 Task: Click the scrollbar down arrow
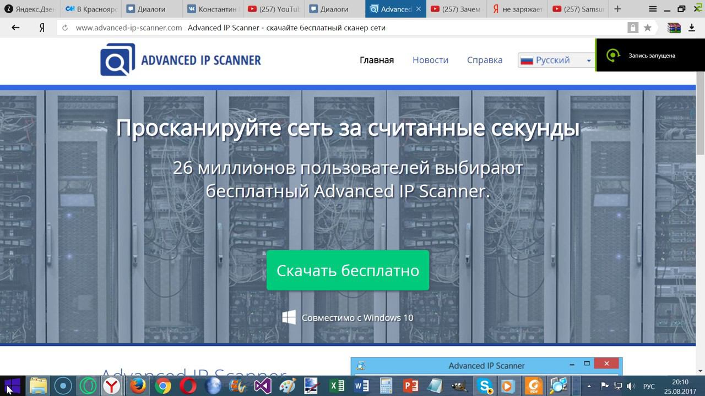coord(700,371)
